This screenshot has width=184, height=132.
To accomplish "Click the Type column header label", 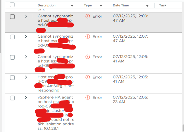I will 88,5.
